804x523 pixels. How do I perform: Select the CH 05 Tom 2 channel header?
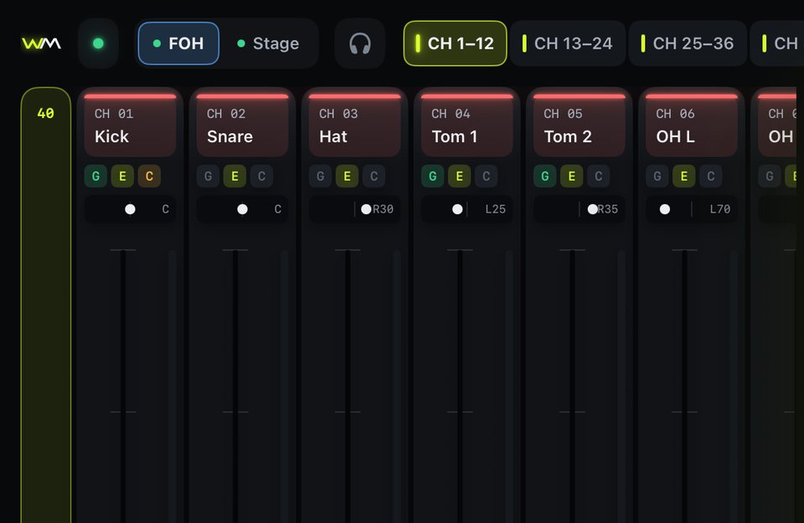tap(580, 126)
